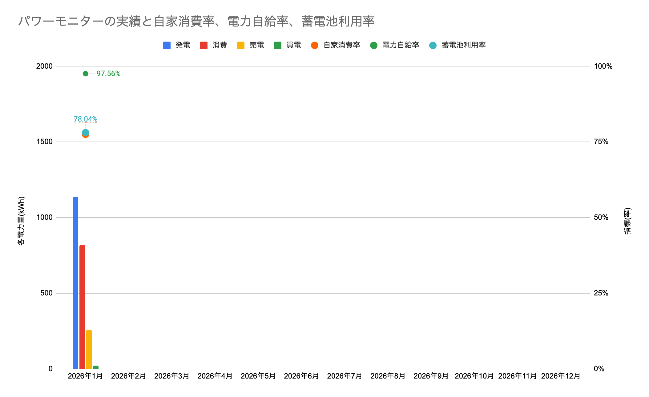Click the 78.04% data label
649x397 pixels.
(x=85, y=119)
